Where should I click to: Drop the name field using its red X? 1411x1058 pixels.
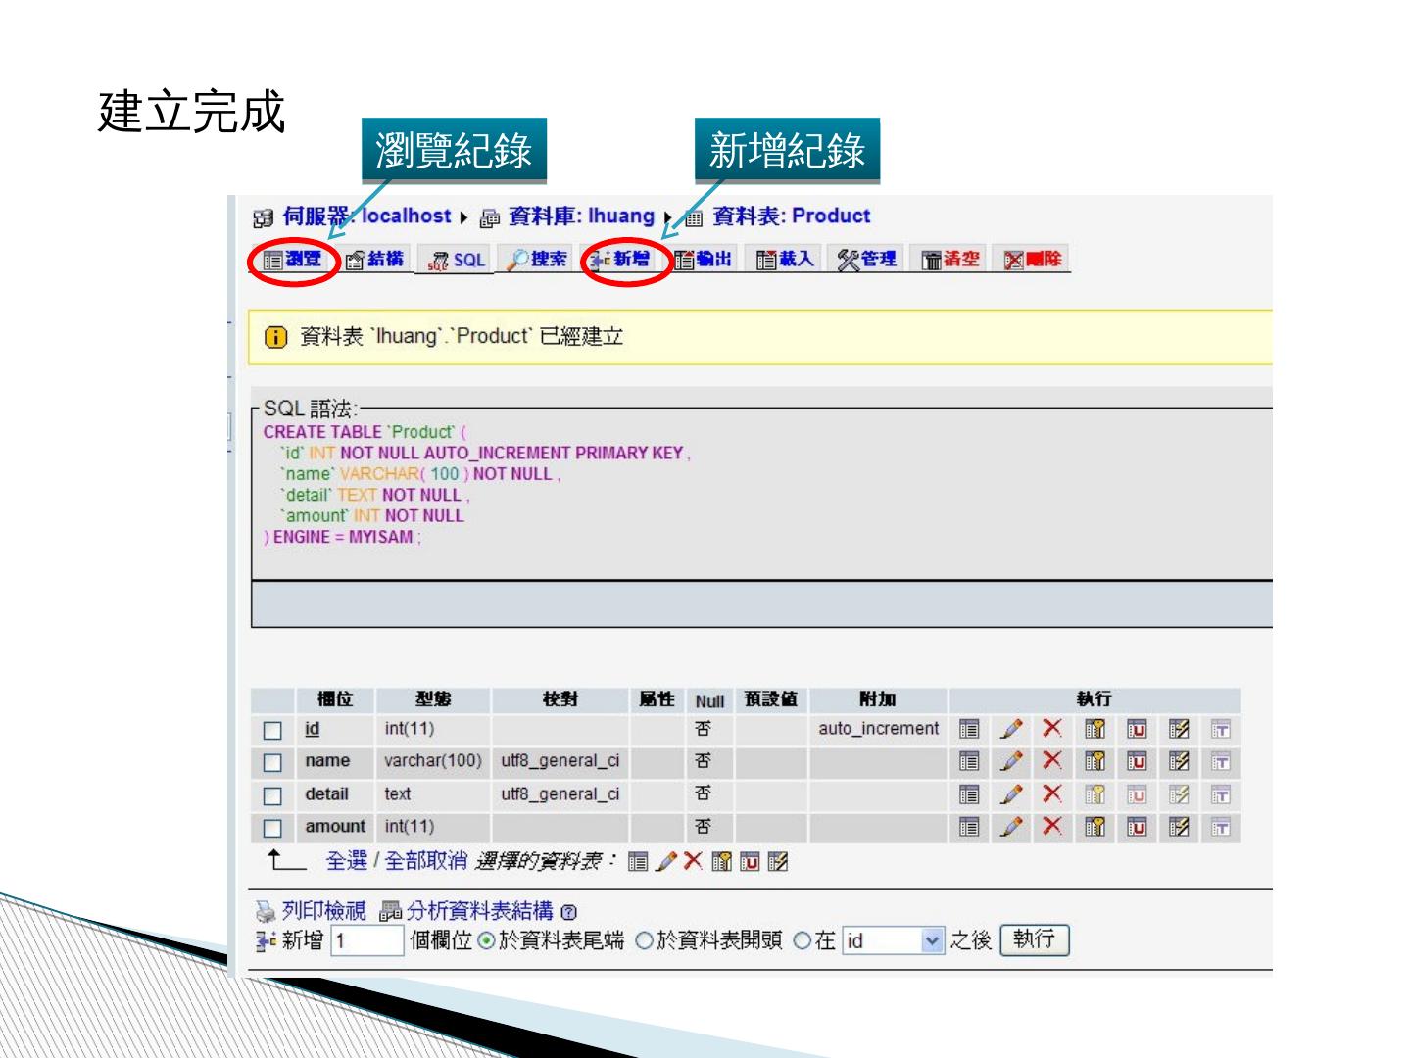[1052, 761]
